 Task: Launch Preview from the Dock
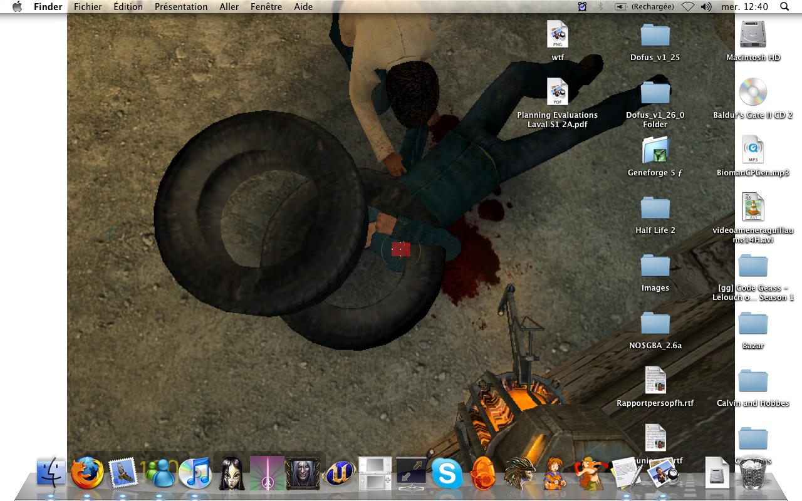click(662, 473)
